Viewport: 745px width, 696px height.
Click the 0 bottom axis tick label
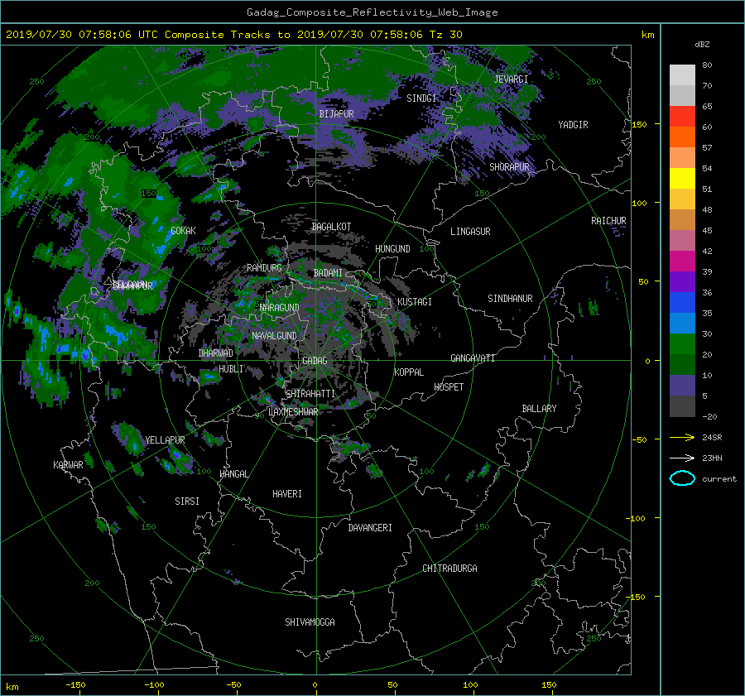pos(315,685)
